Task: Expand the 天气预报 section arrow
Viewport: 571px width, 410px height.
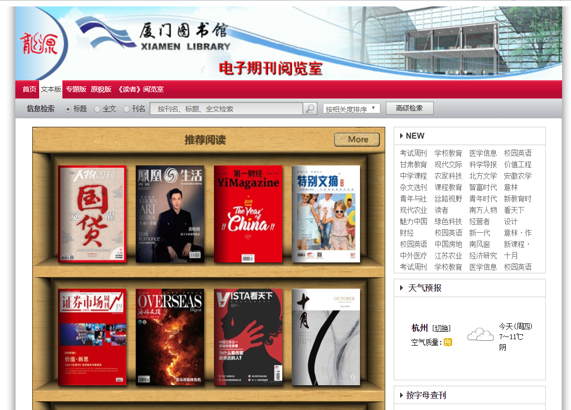Action: (x=401, y=288)
